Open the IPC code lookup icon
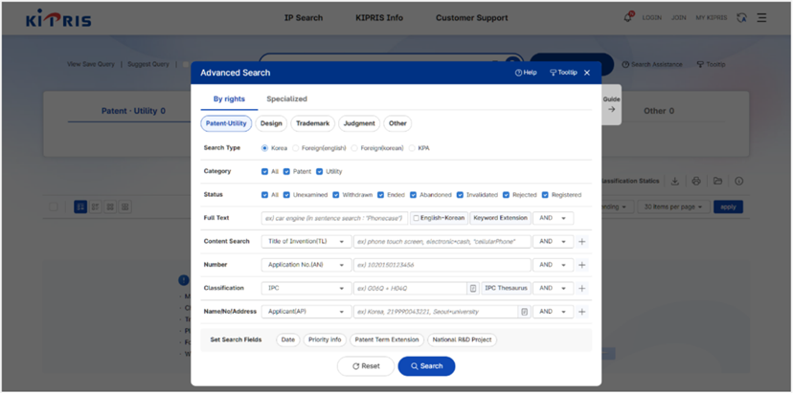This screenshot has height=393, width=793. click(x=473, y=288)
